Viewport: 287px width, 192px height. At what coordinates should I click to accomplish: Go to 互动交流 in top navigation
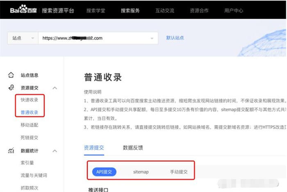coord(165,10)
